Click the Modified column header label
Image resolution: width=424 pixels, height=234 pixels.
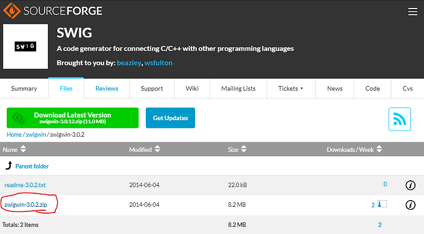coord(140,150)
